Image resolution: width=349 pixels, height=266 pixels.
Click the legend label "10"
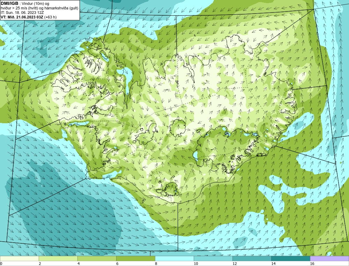click(196, 264)
